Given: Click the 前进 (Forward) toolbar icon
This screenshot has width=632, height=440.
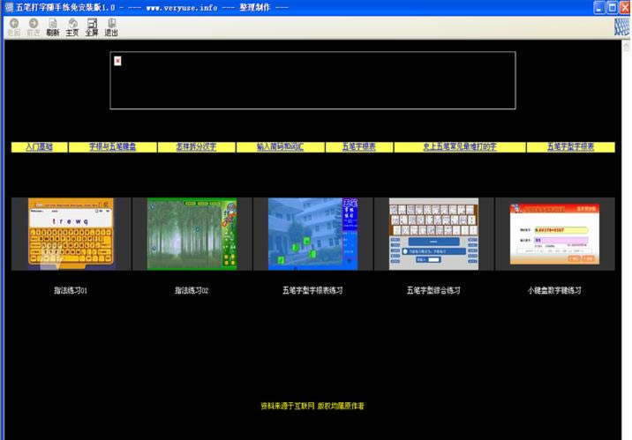Looking at the screenshot, I should click(34, 26).
